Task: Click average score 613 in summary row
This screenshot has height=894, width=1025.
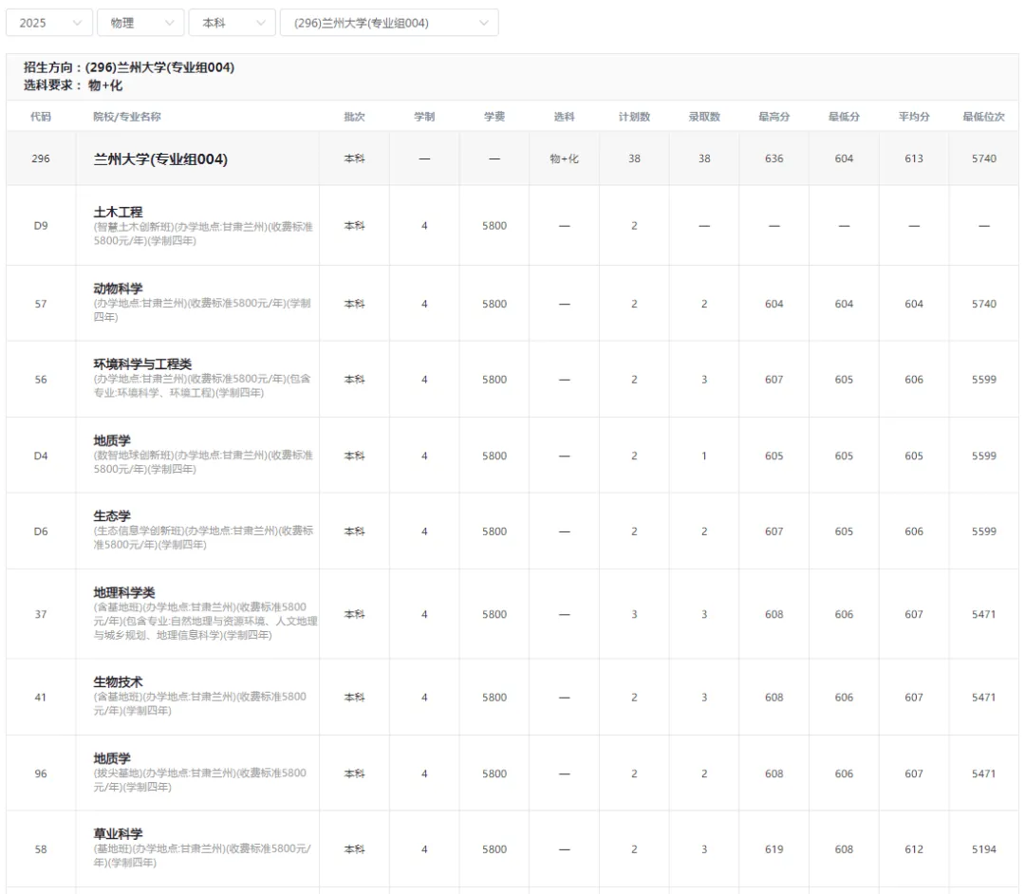Action: [914, 158]
